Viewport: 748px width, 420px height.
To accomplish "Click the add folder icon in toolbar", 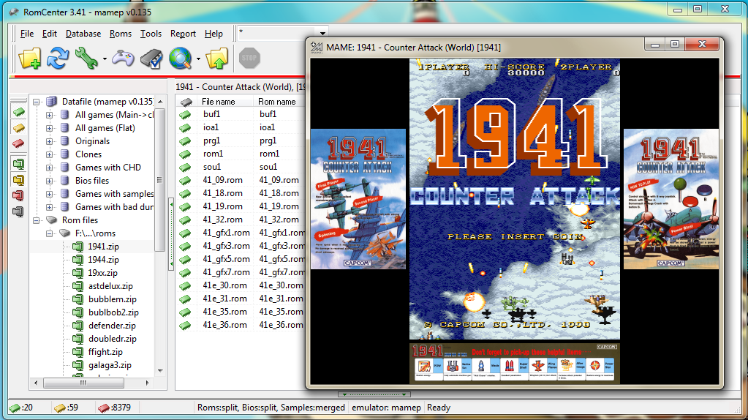I will (30, 59).
